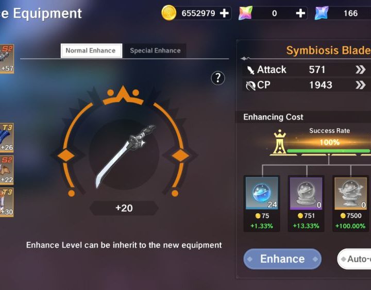Add gold using the plus beside 6552979
The height and width of the screenshot is (290, 371).
[224, 13]
